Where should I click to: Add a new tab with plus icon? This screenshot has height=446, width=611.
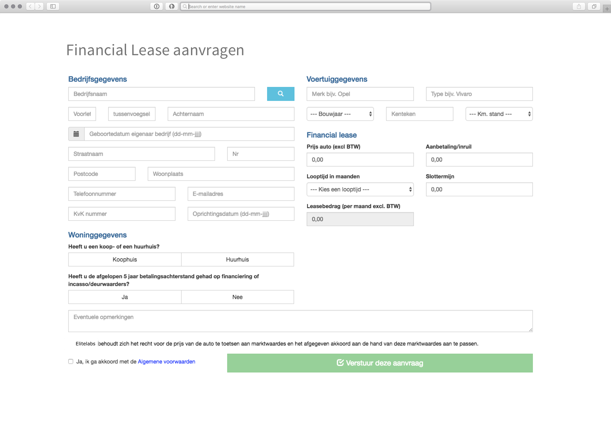[x=607, y=9]
